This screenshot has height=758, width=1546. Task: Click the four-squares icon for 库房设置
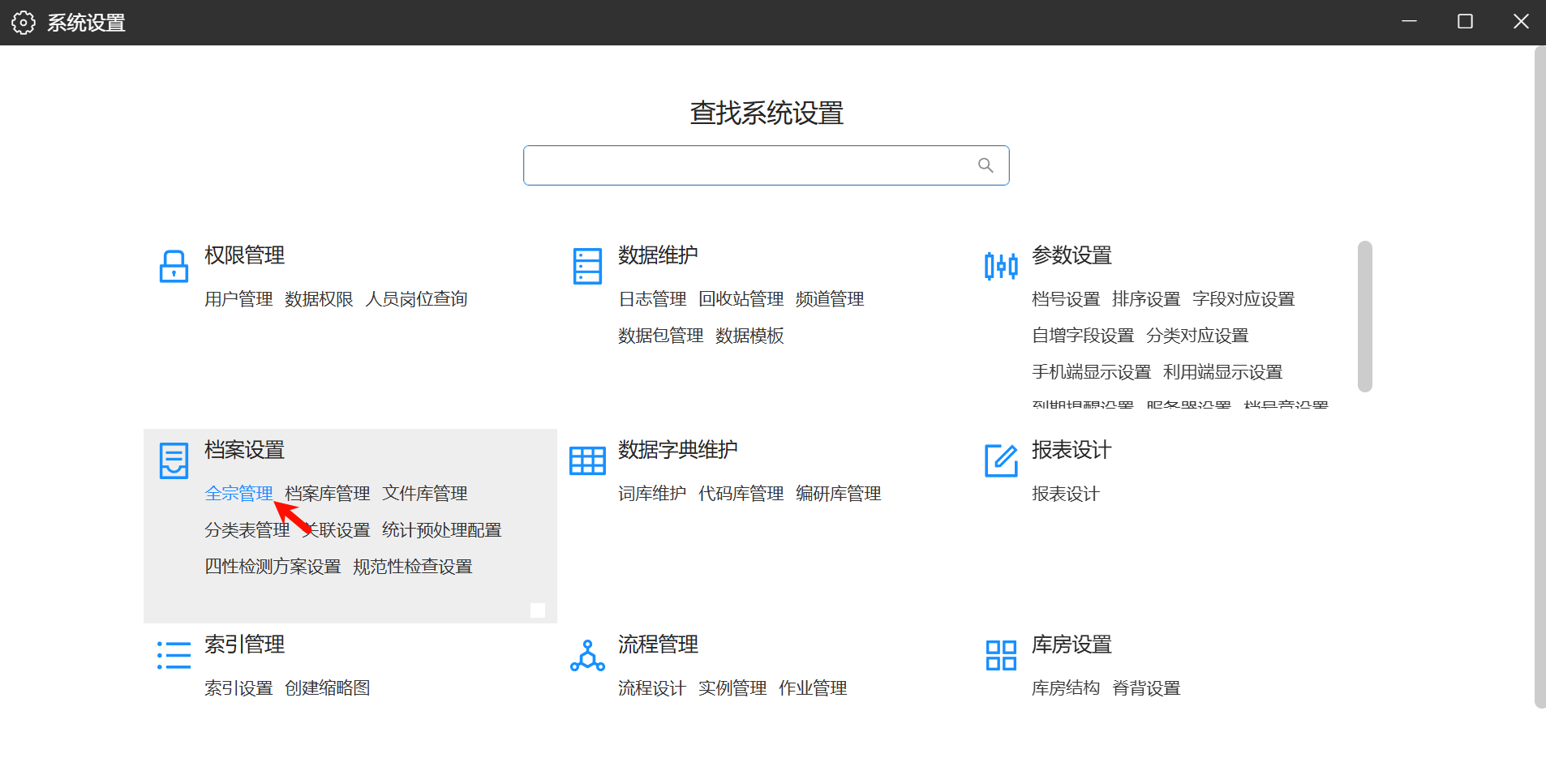[x=1001, y=655]
